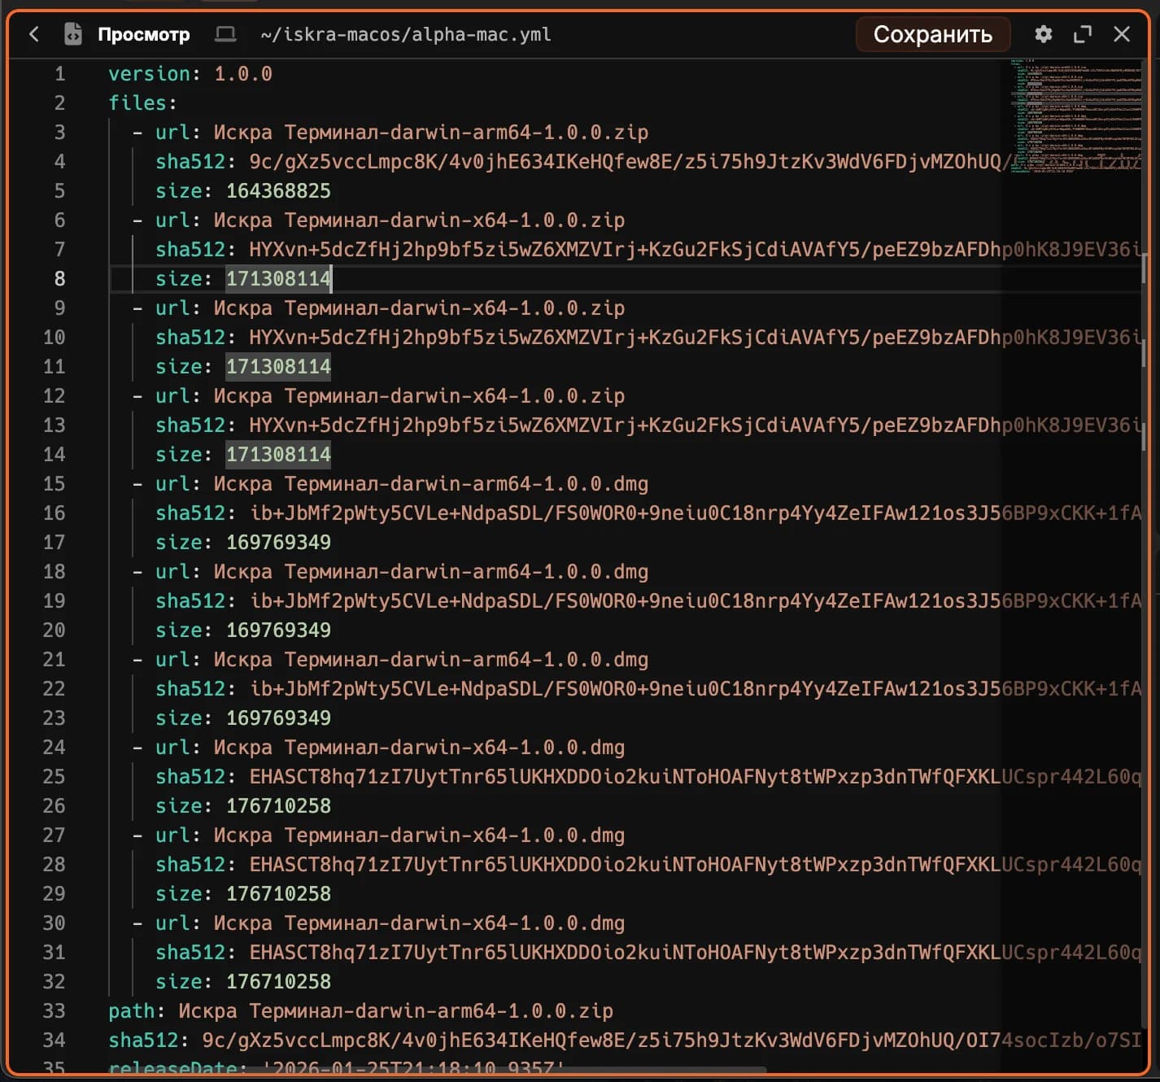Click the arm64 dmg url on line 15
This screenshot has height=1082, width=1160.
coord(430,484)
